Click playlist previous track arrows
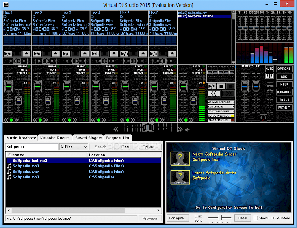This screenshot has height=228, width=297. [214, 93]
